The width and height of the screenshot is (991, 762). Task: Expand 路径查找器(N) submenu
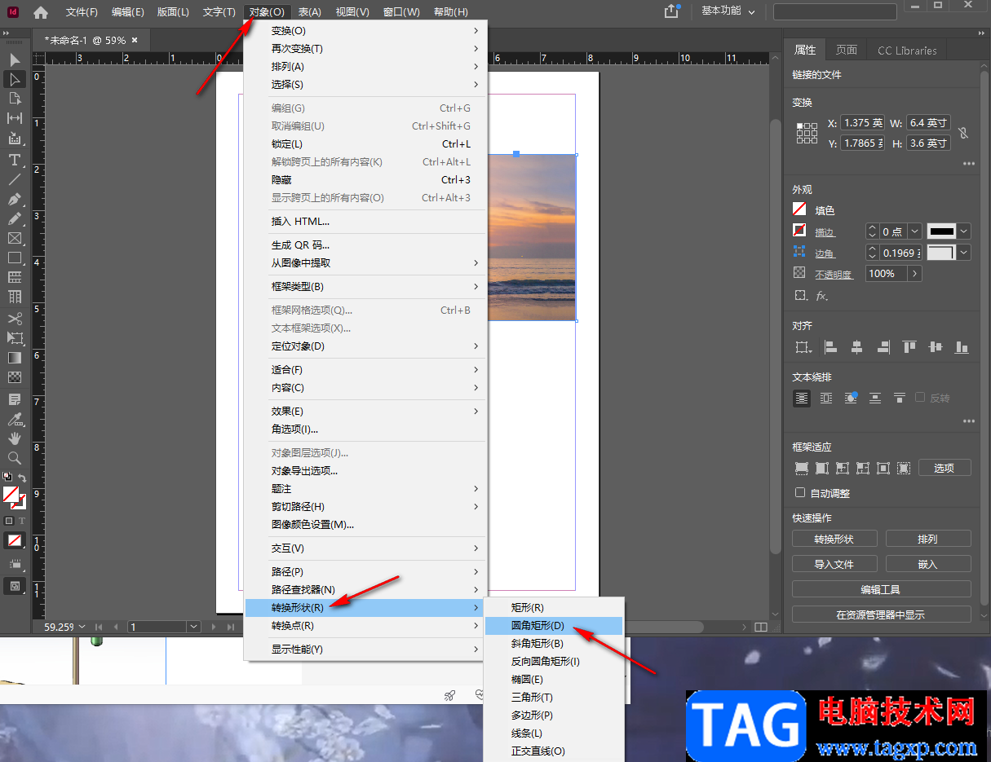[366, 590]
